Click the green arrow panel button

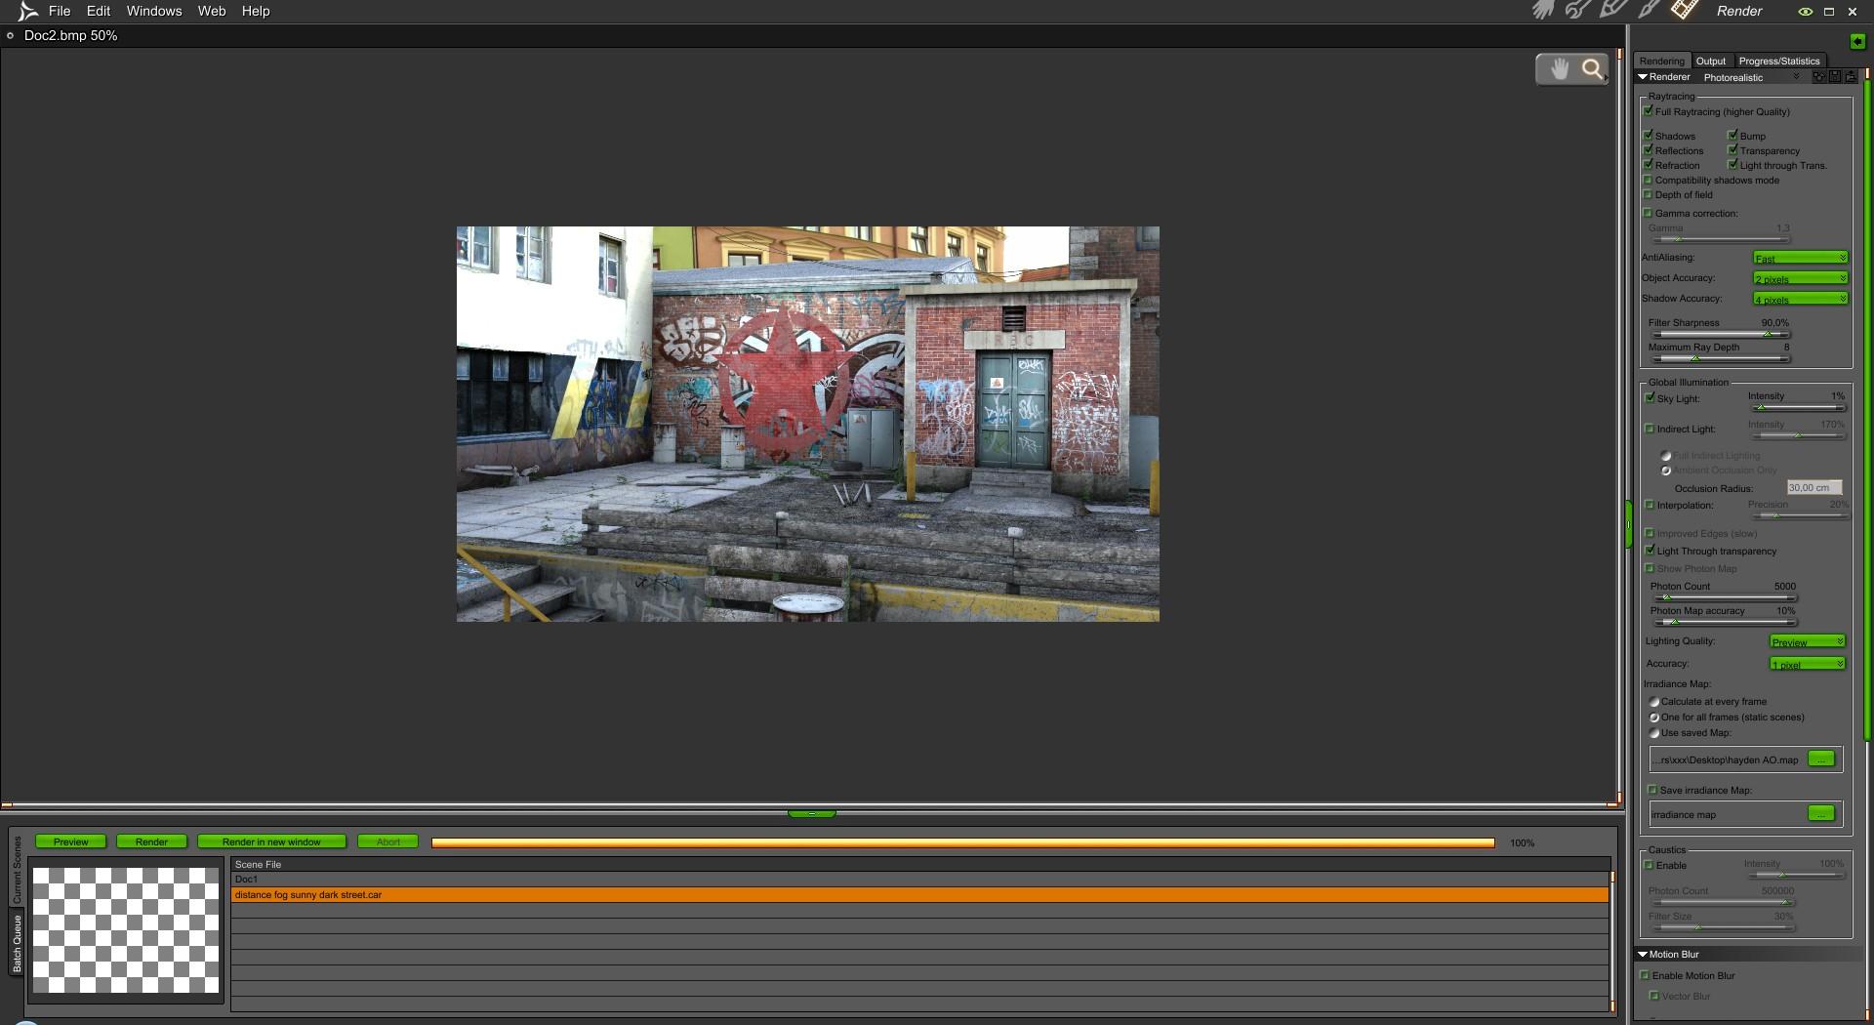click(x=1857, y=41)
